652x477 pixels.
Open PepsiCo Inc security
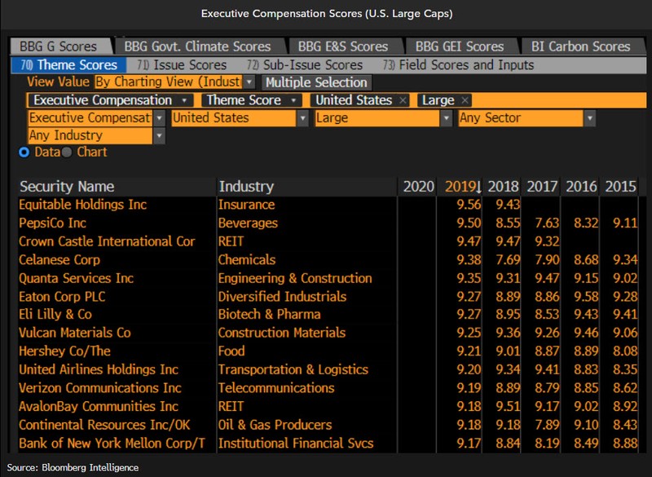tap(52, 223)
